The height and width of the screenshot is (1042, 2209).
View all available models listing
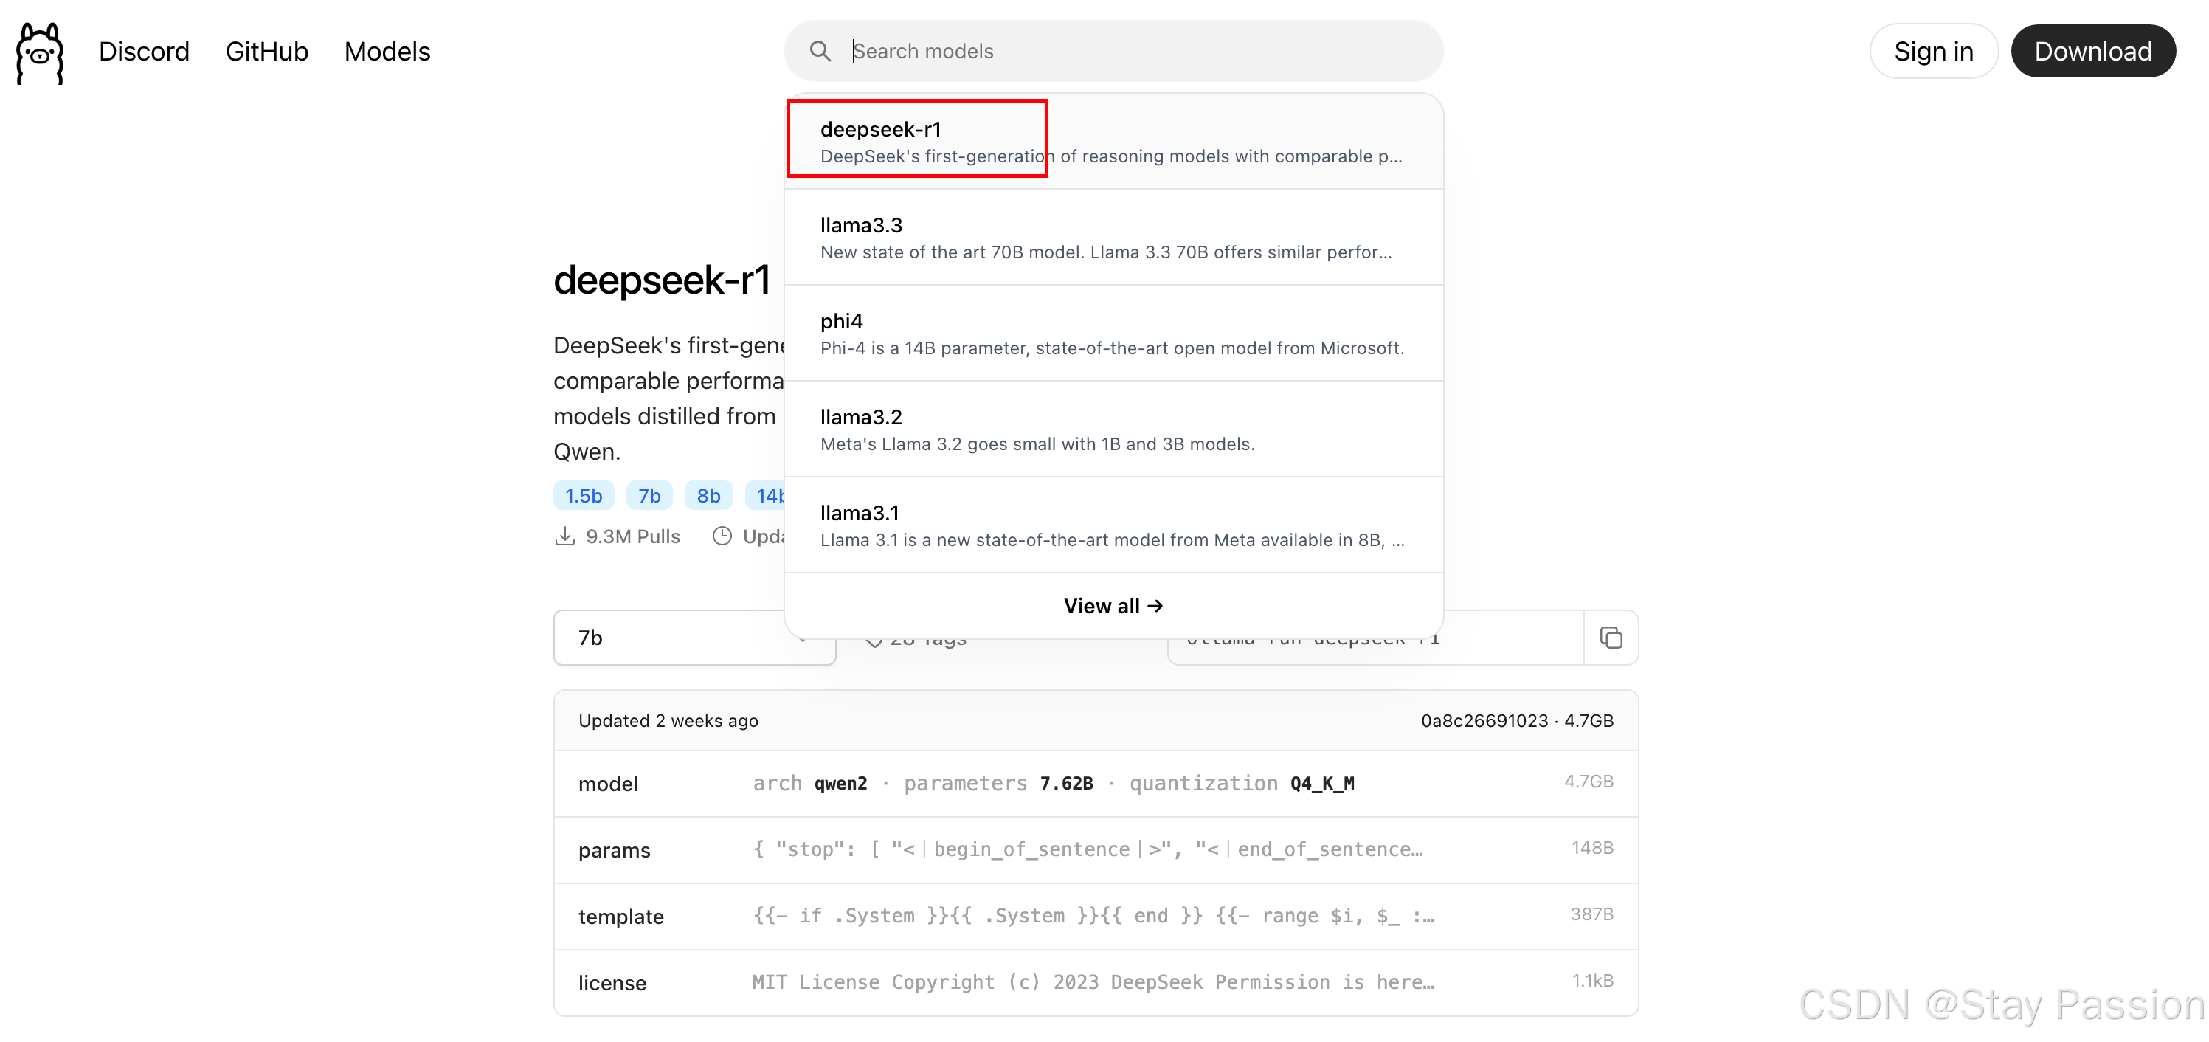[x=1113, y=605]
